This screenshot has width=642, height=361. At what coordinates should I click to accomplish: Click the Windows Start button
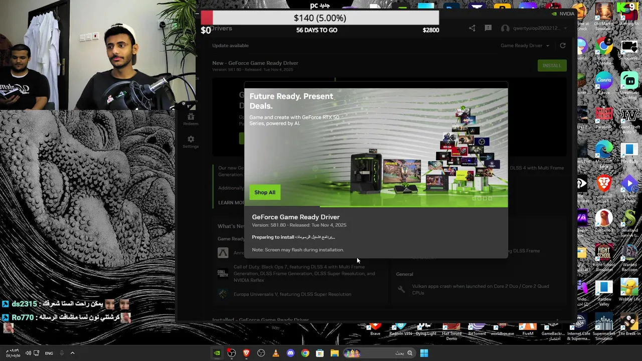[424, 353]
